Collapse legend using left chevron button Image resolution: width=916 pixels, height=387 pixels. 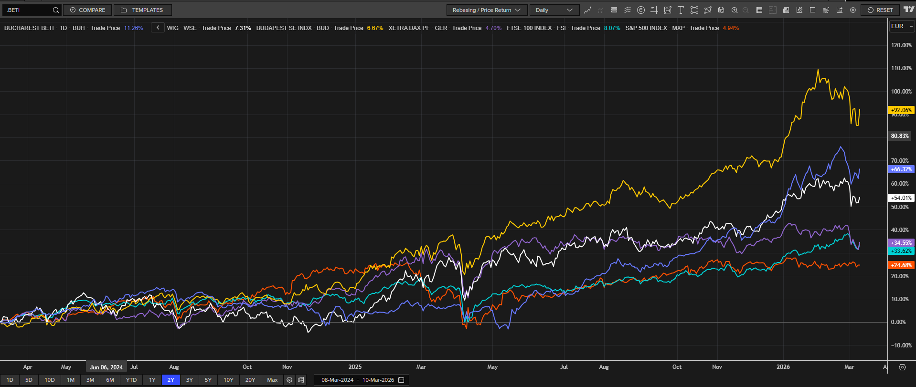point(158,28)
